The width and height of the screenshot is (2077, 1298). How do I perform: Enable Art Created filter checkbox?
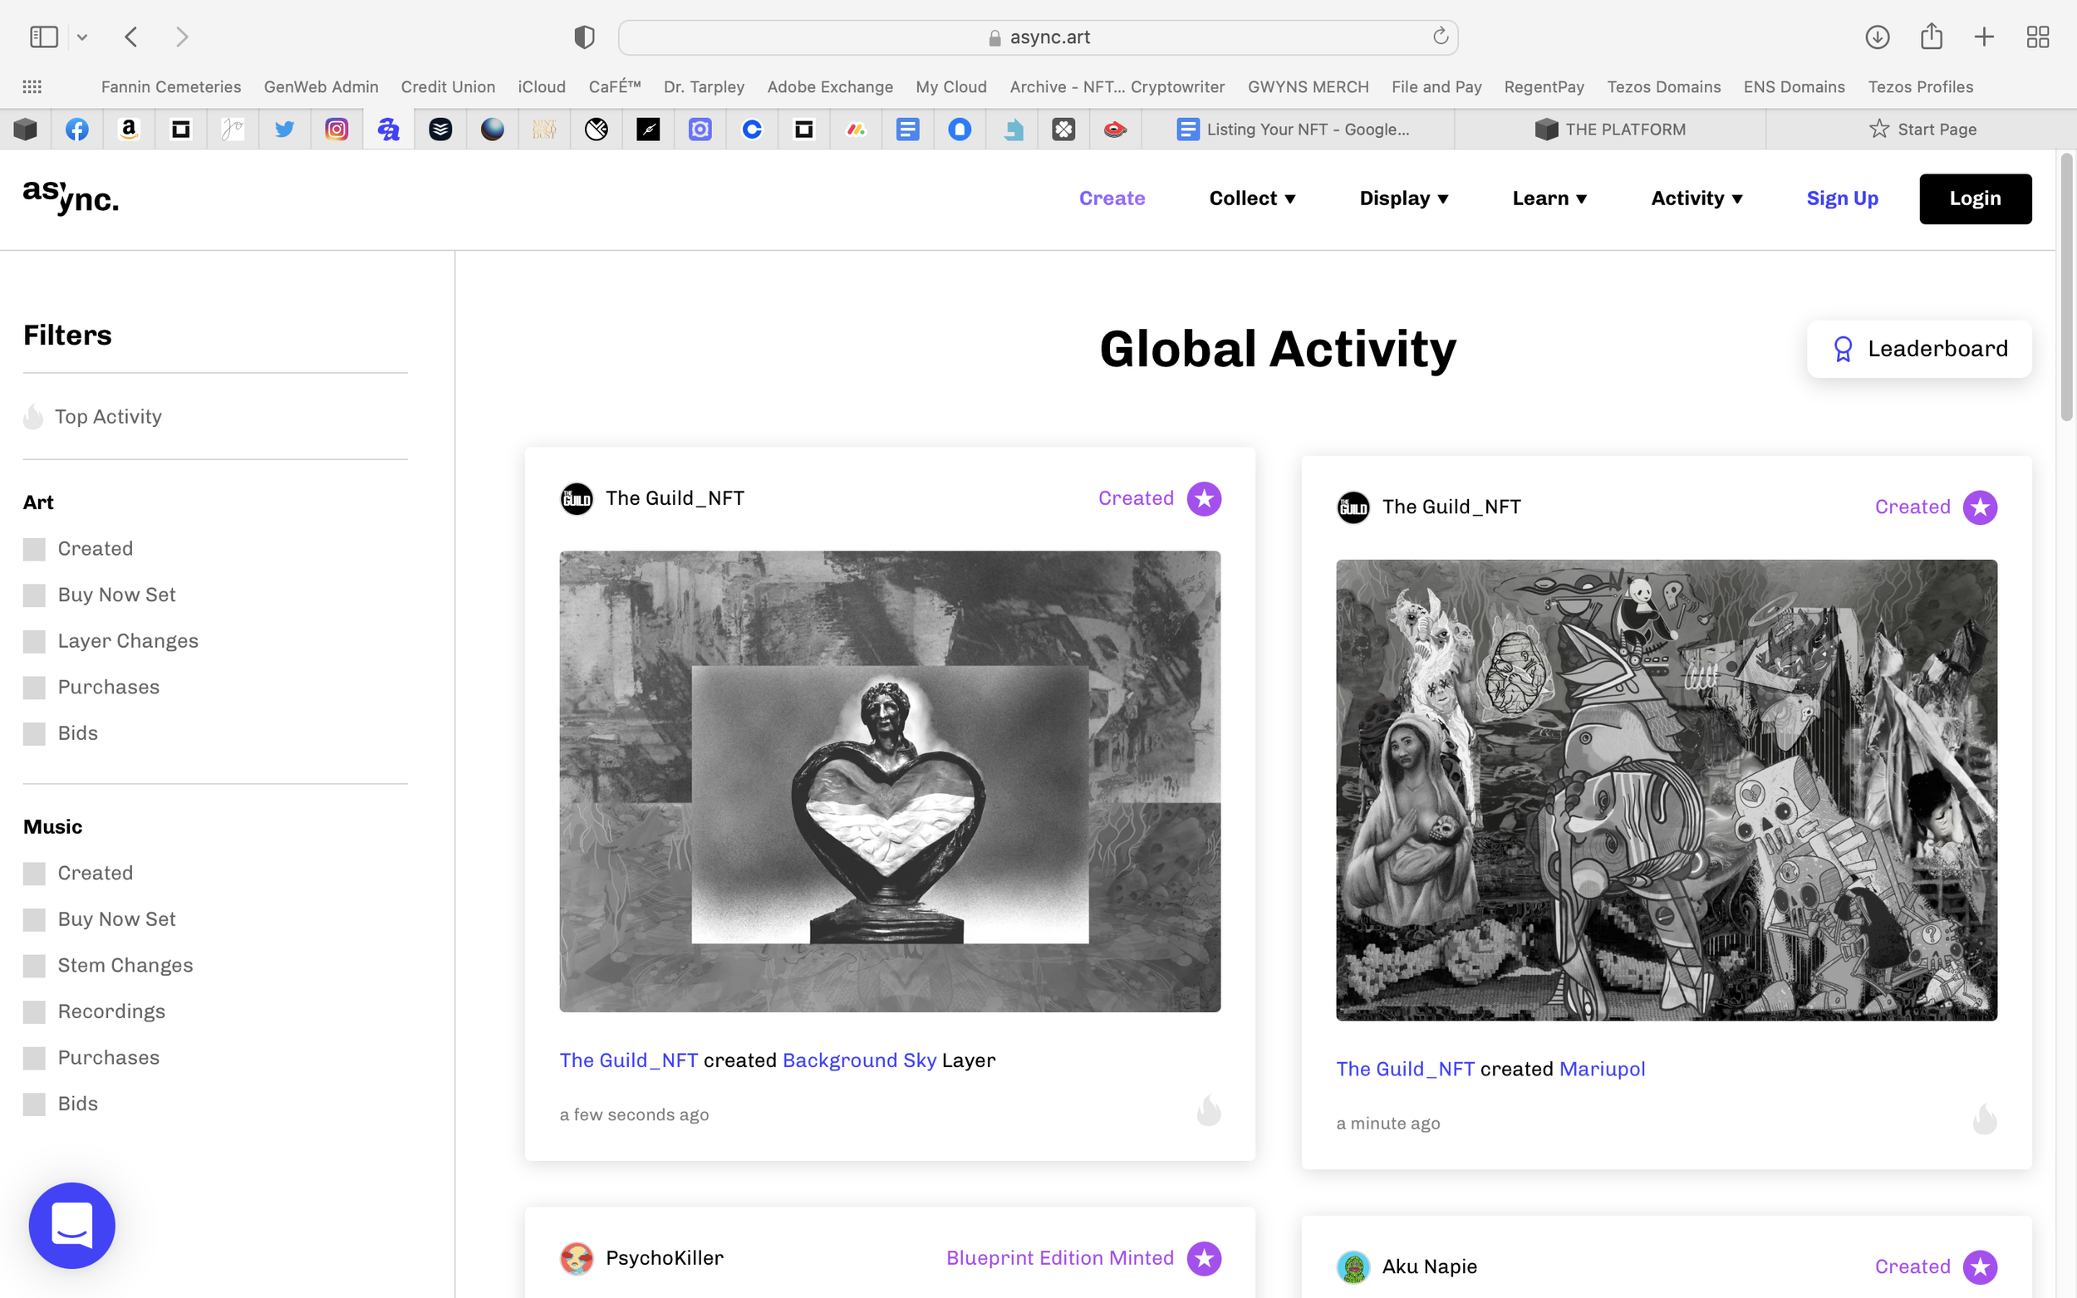coord(34,550)
